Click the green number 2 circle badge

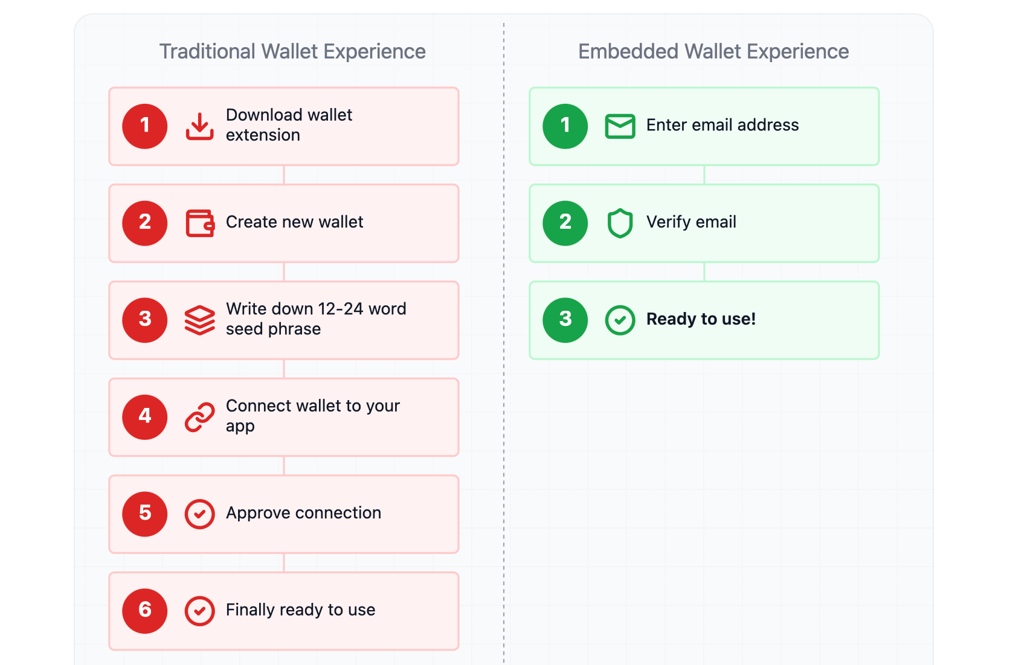point(565,223)
